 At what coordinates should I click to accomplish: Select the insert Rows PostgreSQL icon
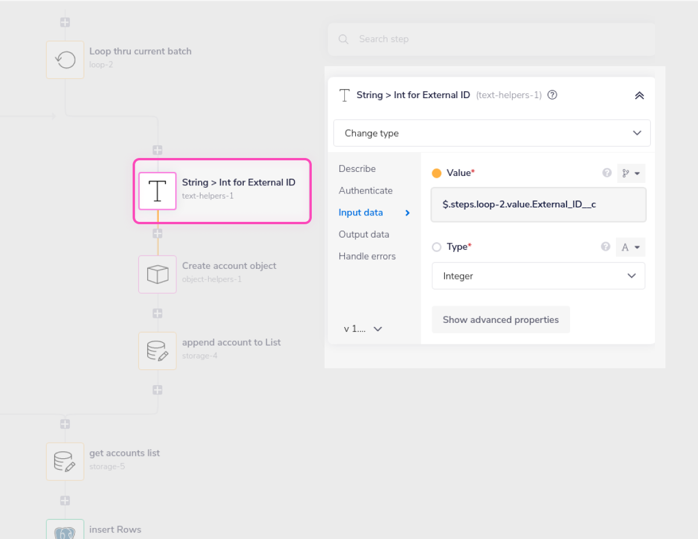point(65,531)
